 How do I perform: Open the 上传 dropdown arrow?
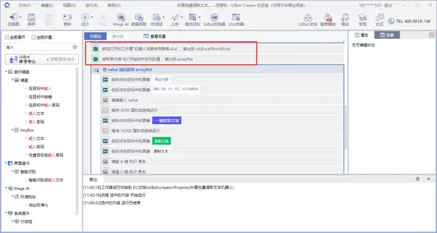click(x=181, y=17)
